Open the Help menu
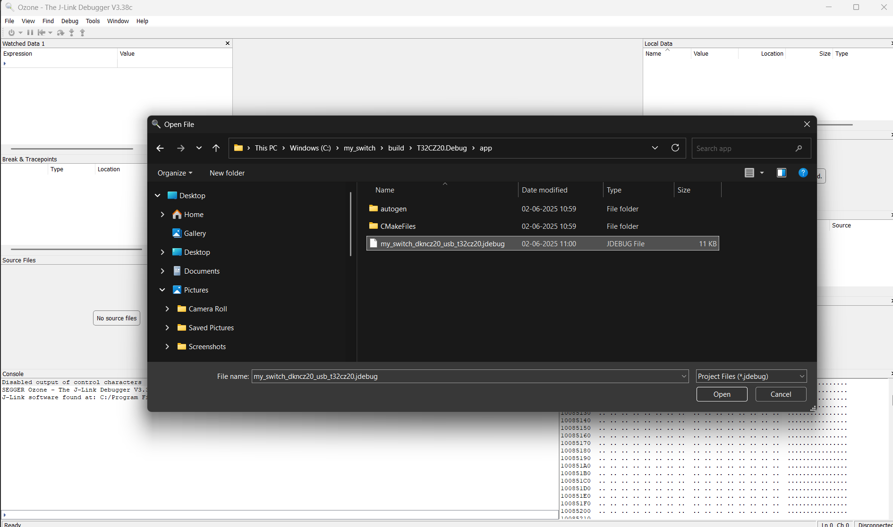 [x=142, y=21]
